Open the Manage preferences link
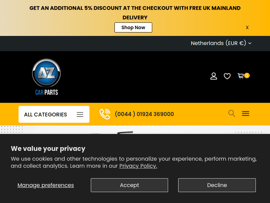Image resolution: width=270 pixels, height=203 pixels. pos(46,185)
